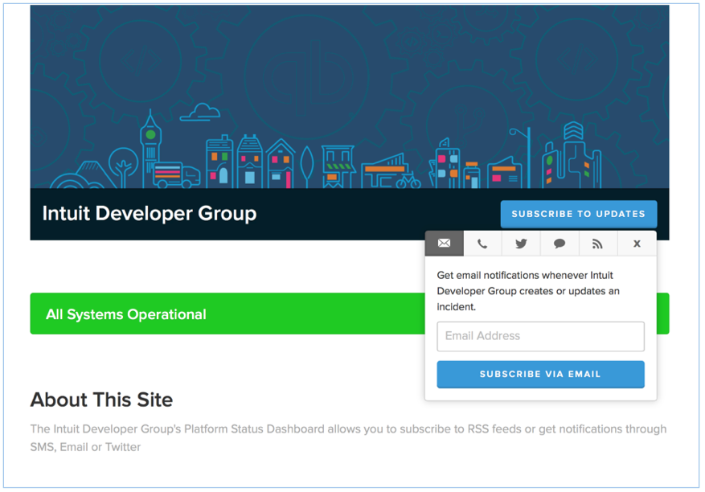Viewport: 705px width, 492px height.
Task: Click the Intuit Developer Group title
Action: click(150, 214)
